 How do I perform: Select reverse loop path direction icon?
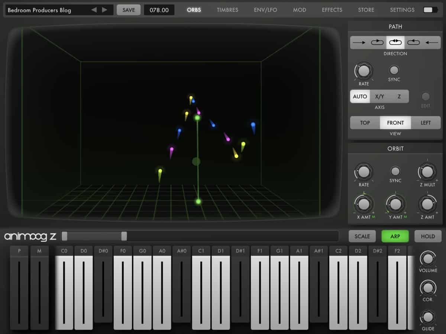click(414, 42)
